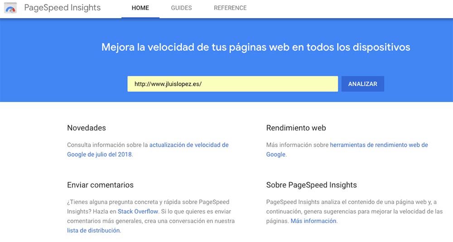This screenshot has width=453, height=242.
Task: Select the 'Novedades' heading
Action: [x=87, y=128]
